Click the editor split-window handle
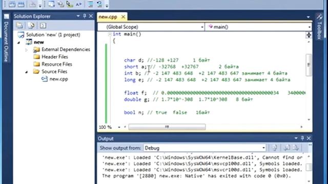328x184 pixels. point(309,35)
